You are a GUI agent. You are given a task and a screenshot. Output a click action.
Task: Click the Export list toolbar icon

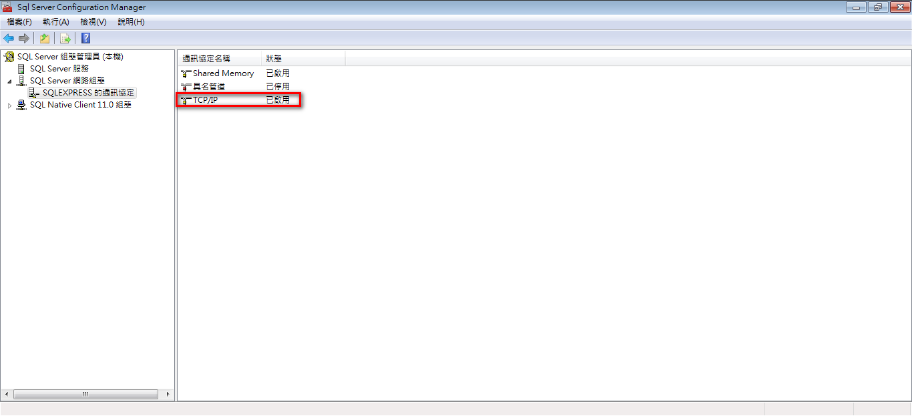65,38
